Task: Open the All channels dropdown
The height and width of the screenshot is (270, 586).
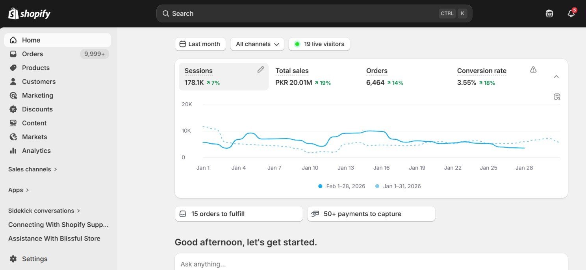Action: click(x=257, y=44)
